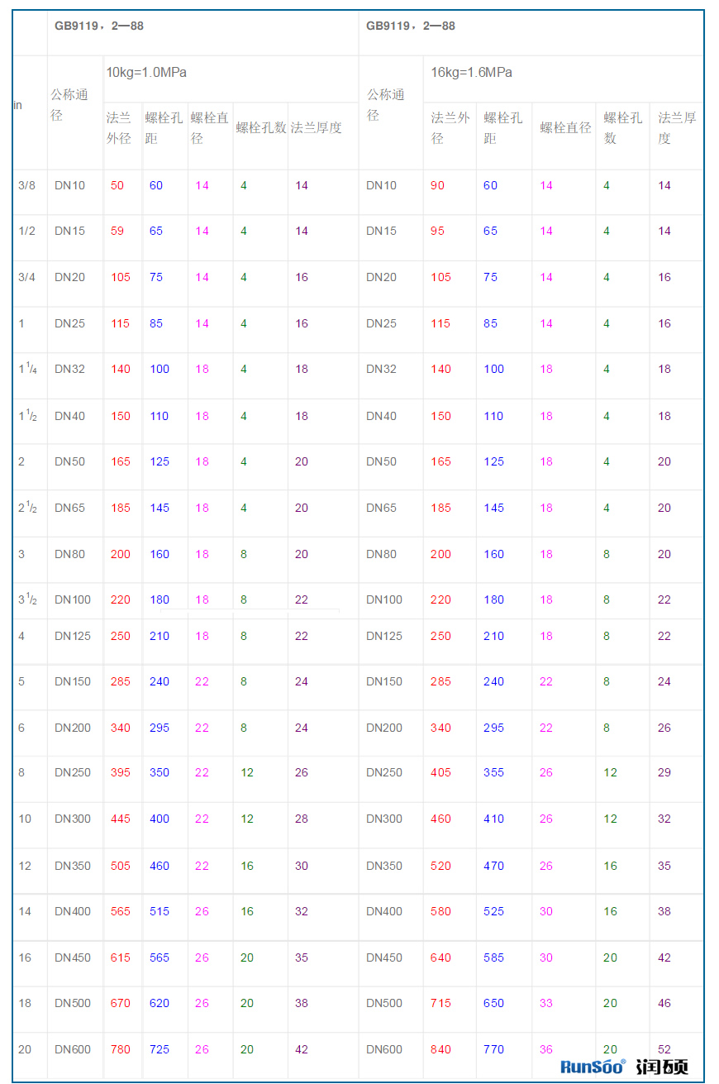Click 法兰外径 header under 1.0MPa
This screenshot has width=719, height=1084.
click(119, 128)
